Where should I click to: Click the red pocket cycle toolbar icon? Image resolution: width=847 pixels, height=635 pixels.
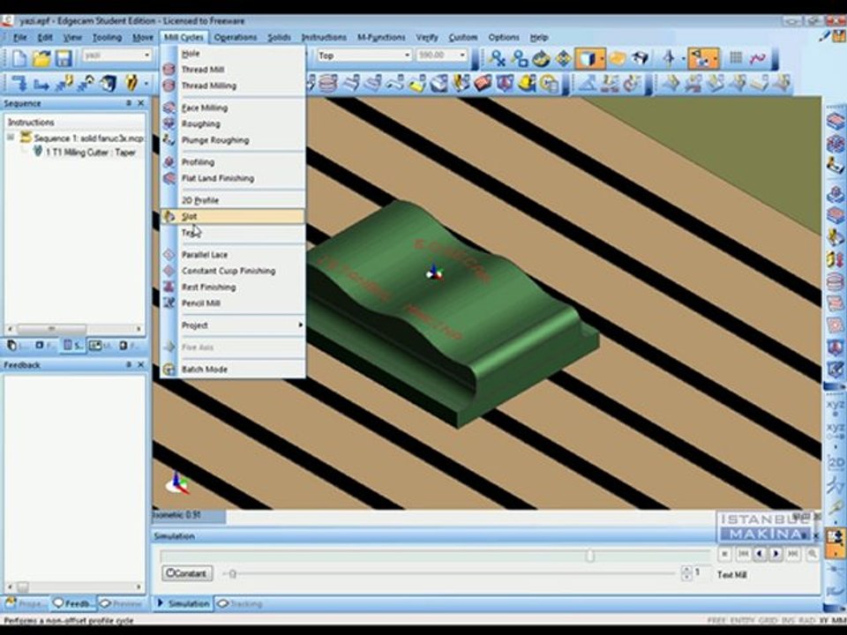click(x=482, y=84)
